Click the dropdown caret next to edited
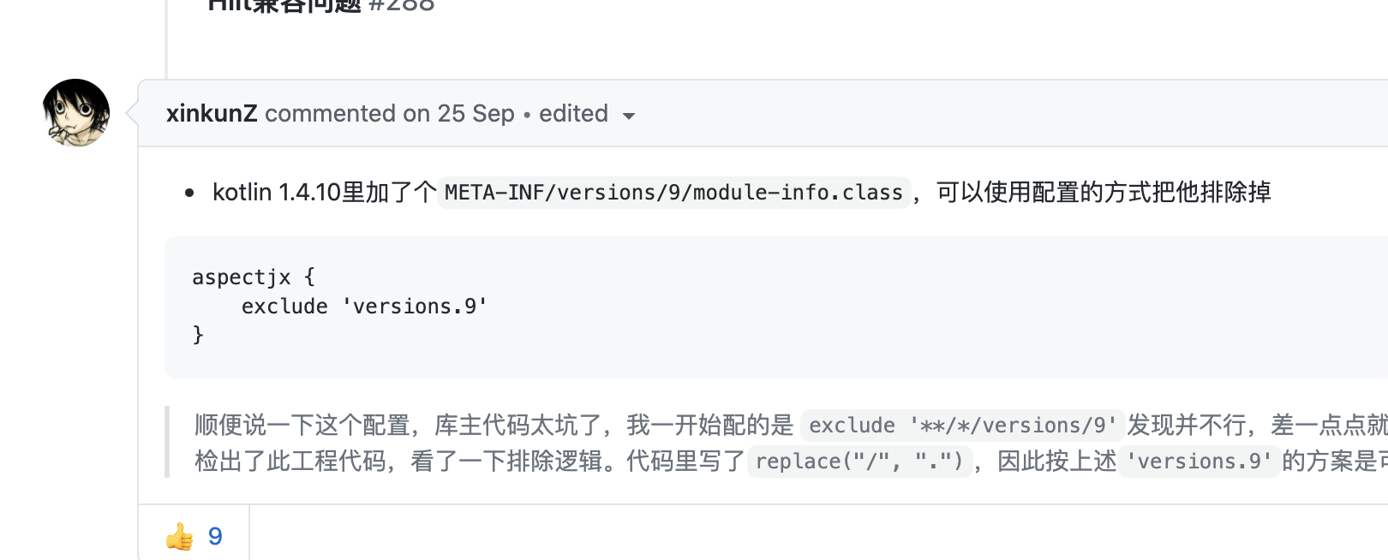 (x=630, y=116)
